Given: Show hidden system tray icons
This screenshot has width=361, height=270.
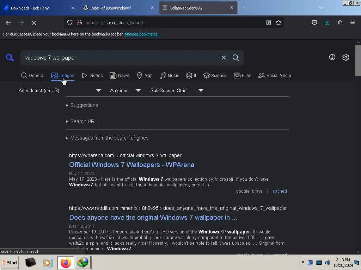Looking at the screenshot, I should coord(303,262).
